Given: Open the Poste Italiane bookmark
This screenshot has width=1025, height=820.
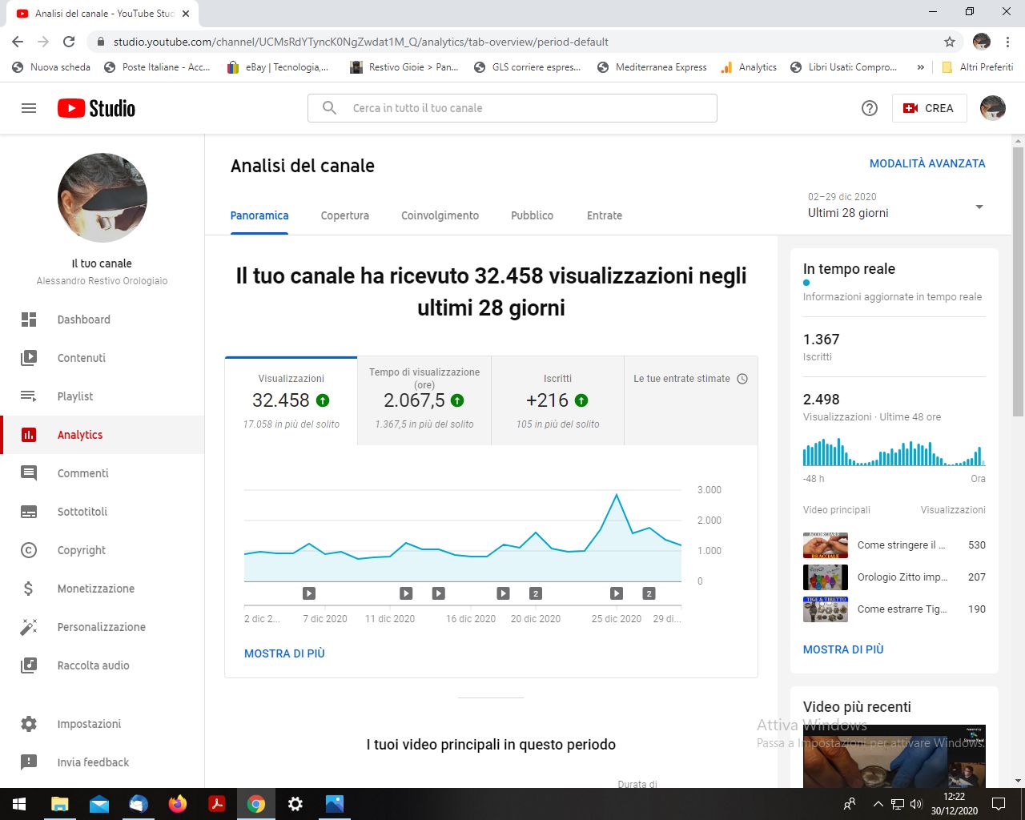Looking at the screenshot, I should click(157, 67).
